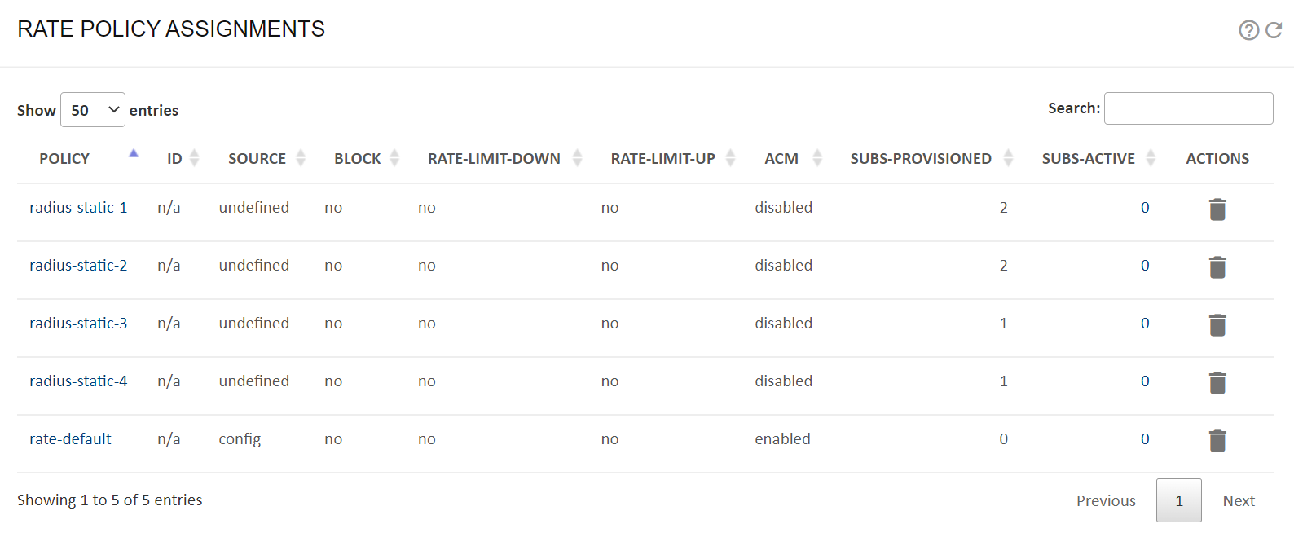Delete the radius-static-4 policy with trash icon
Screen dimensions: 1294x533
(x=1217, y=383)
